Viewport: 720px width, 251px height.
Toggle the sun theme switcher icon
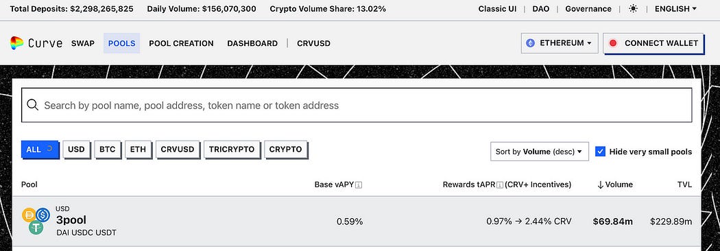pos(633,9)
